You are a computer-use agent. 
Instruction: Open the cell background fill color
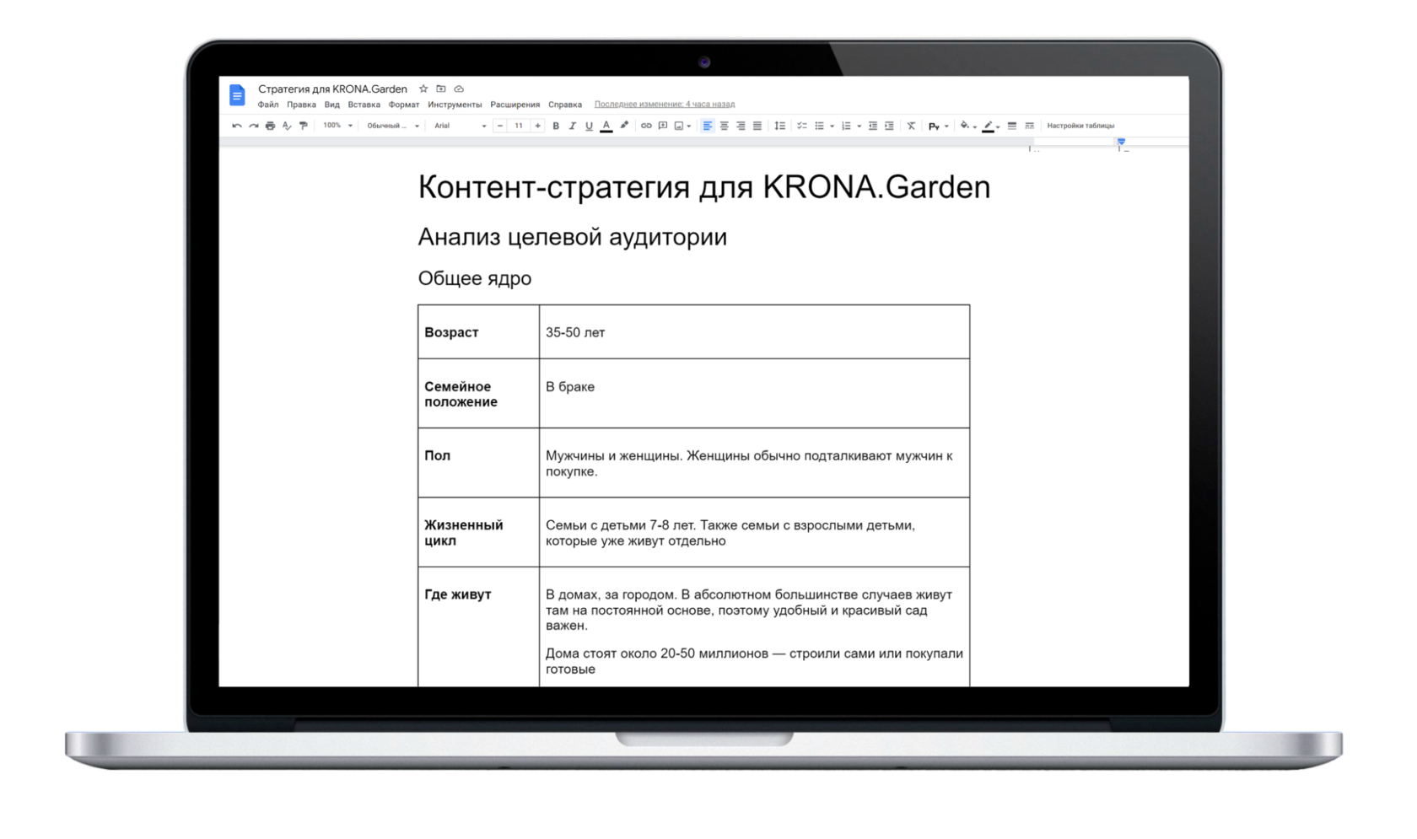pos(964,126)
